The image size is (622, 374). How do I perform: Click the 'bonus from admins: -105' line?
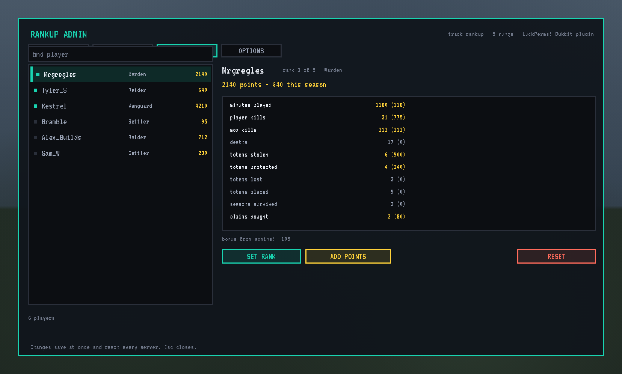click(256, 239)
